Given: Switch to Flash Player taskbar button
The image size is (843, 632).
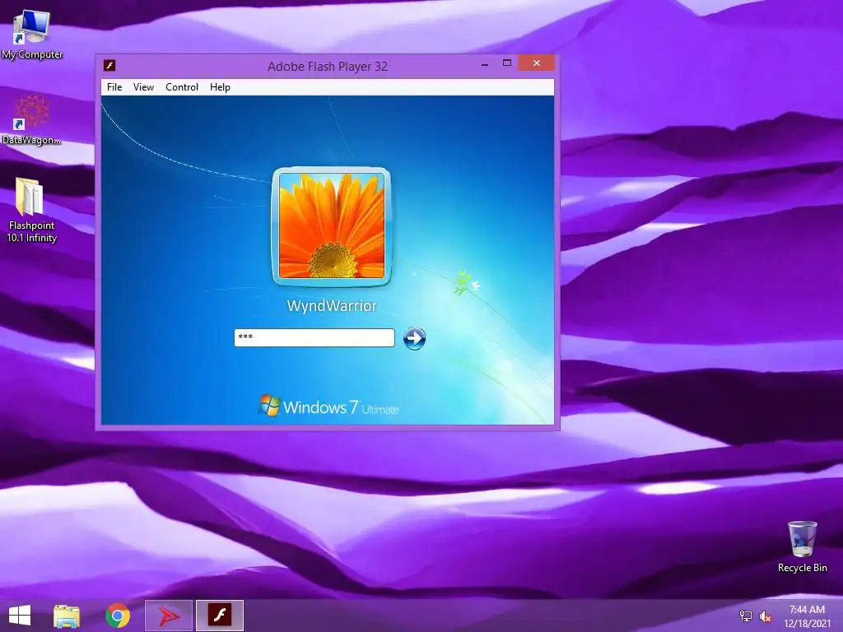Looking at the screenshot, I should click(220, 616).
